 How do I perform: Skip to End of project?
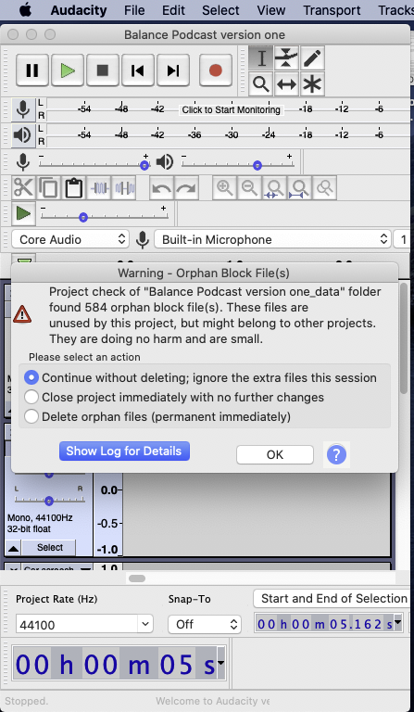pyautogui.click(x=173, y=70)
